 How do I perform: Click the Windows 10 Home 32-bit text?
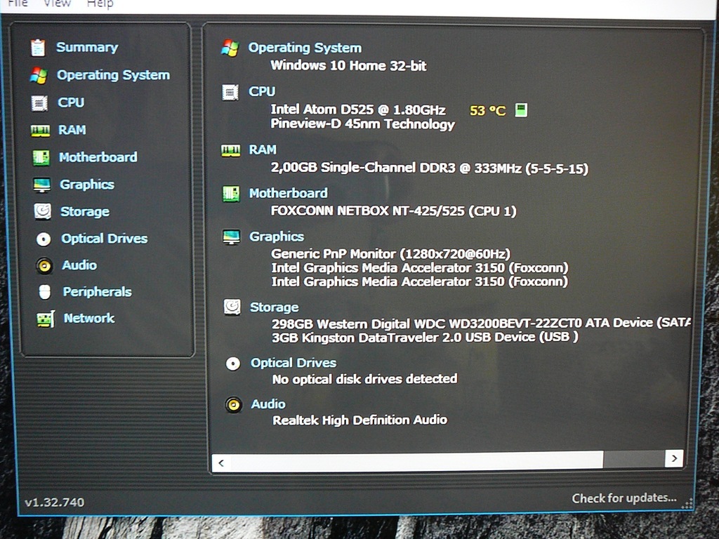tap(348, 65)
